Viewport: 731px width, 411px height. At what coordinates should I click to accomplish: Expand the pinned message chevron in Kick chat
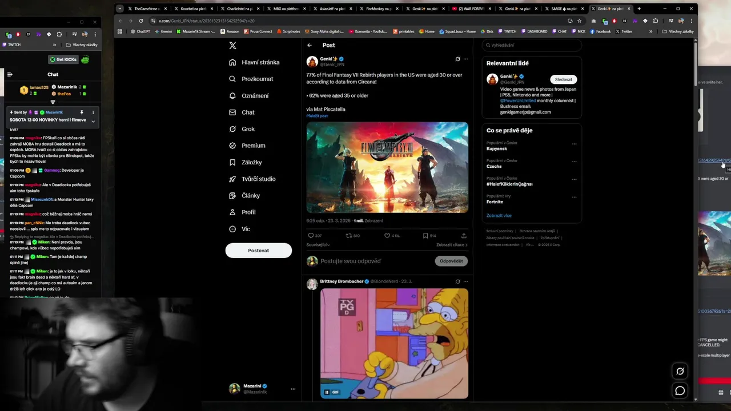pyautogui.click(x=93, y=121)
